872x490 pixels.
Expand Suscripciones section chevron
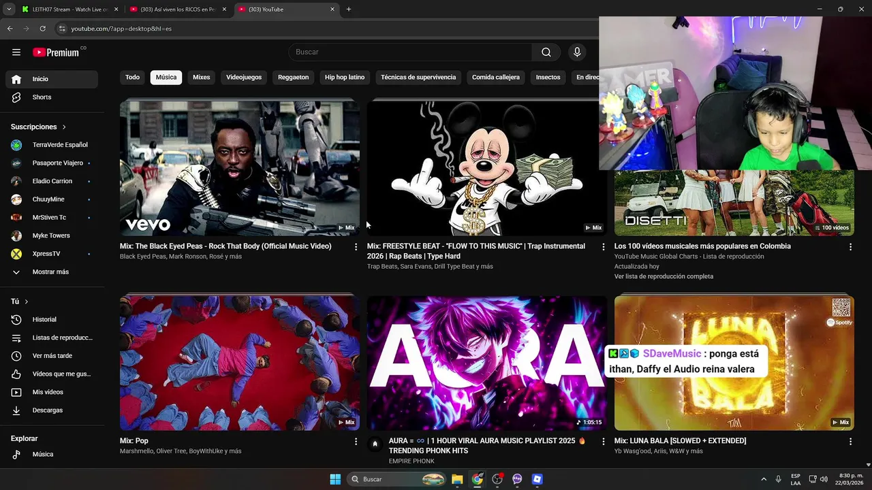pyautogui.click(x=64, y=127)
